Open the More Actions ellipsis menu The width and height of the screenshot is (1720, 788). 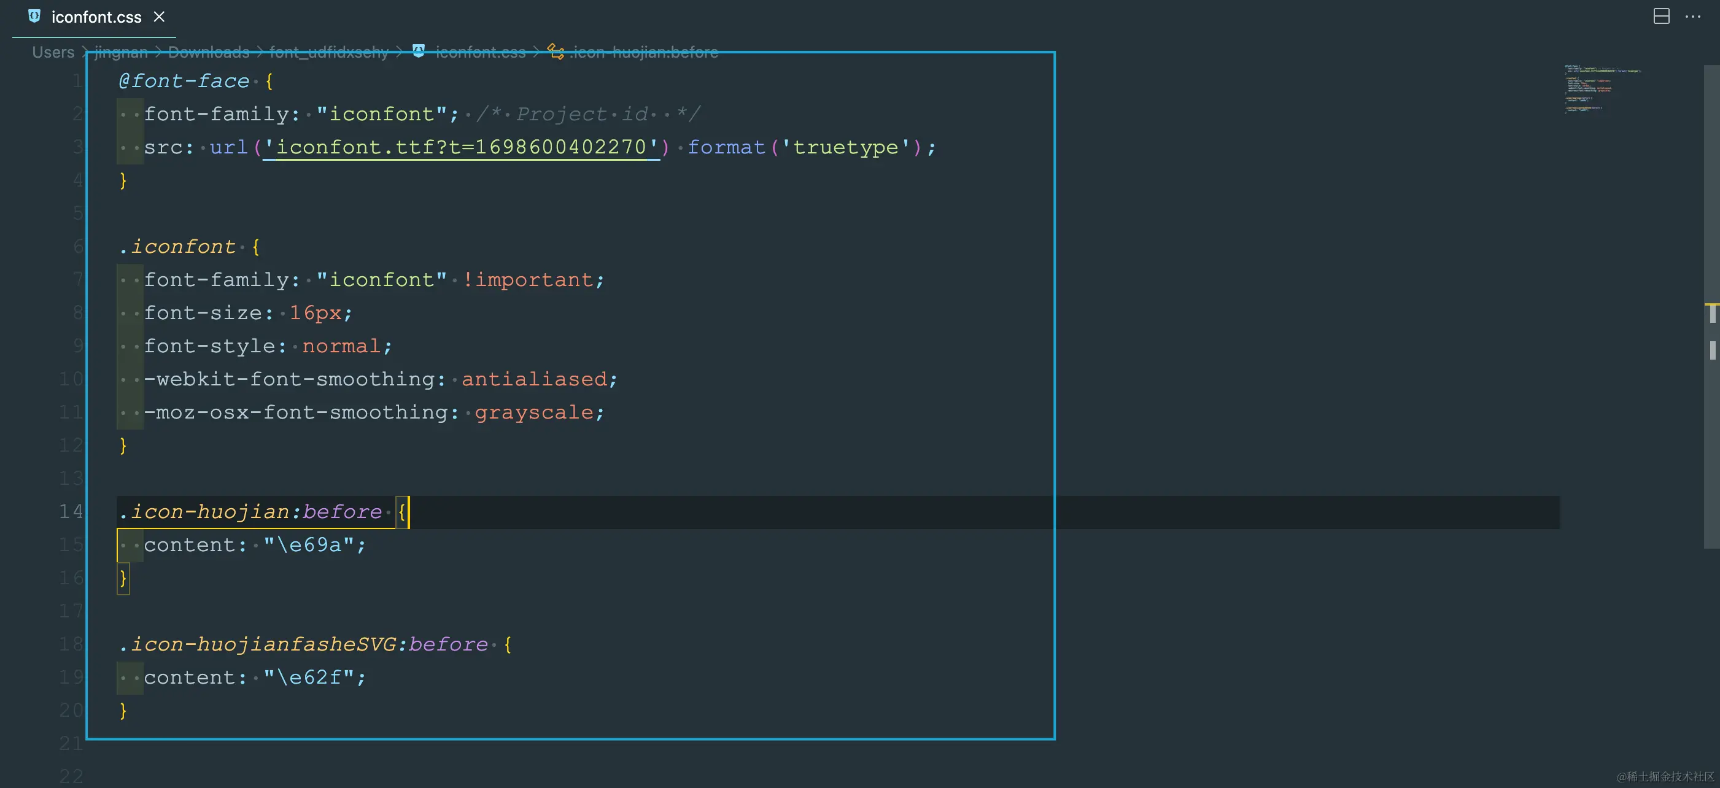tap(1692, 17)
